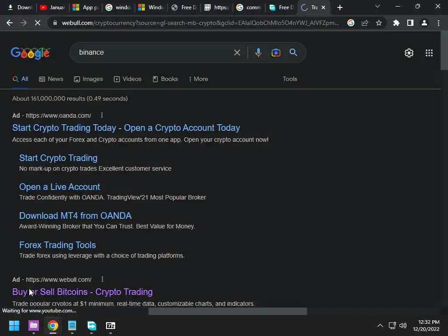This screenshot has height=336, width=448.
Task: Open options dots beside oanda.com ad
Action: (x=102, y=115)
